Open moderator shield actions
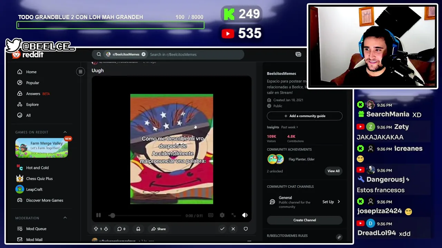This screenshot has height=248, width=442. coord(246,229)
